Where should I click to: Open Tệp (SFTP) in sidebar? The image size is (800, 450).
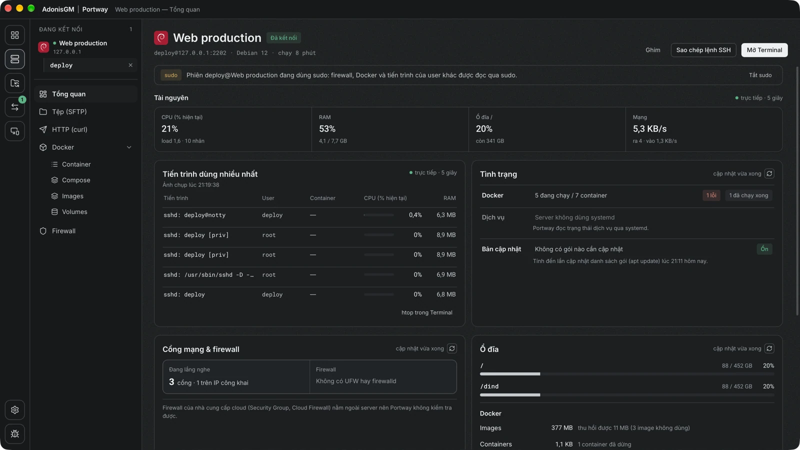tap(85, 111)
